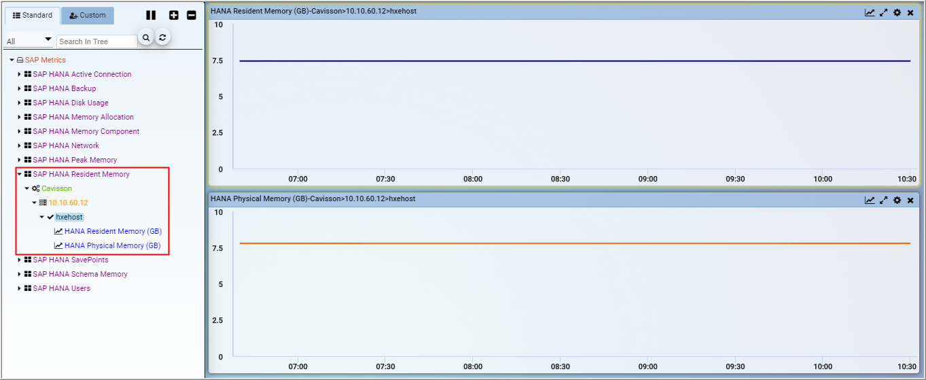Select SAP HANA Backup label

[65, 88]
